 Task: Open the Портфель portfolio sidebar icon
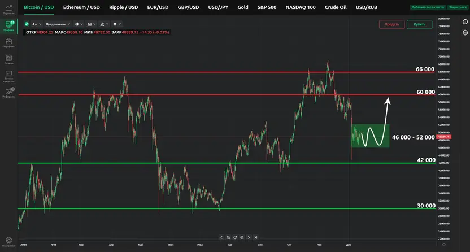8,42
